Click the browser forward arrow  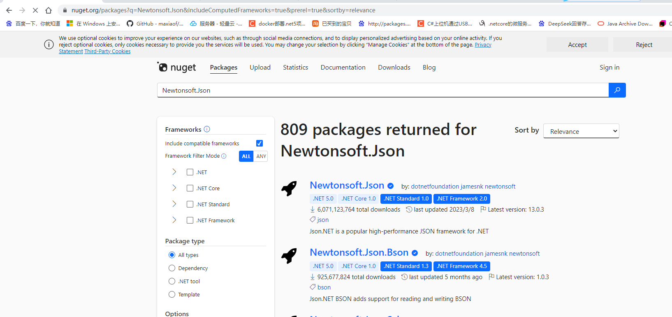(x=22, y=10)
